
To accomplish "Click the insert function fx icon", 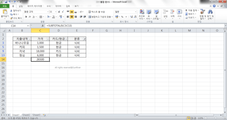I will 42,26.
